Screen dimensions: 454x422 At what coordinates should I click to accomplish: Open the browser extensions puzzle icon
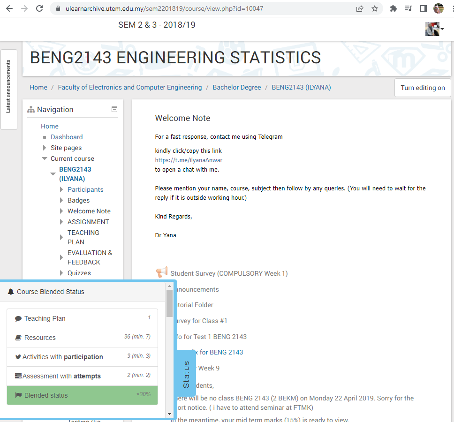393,8
